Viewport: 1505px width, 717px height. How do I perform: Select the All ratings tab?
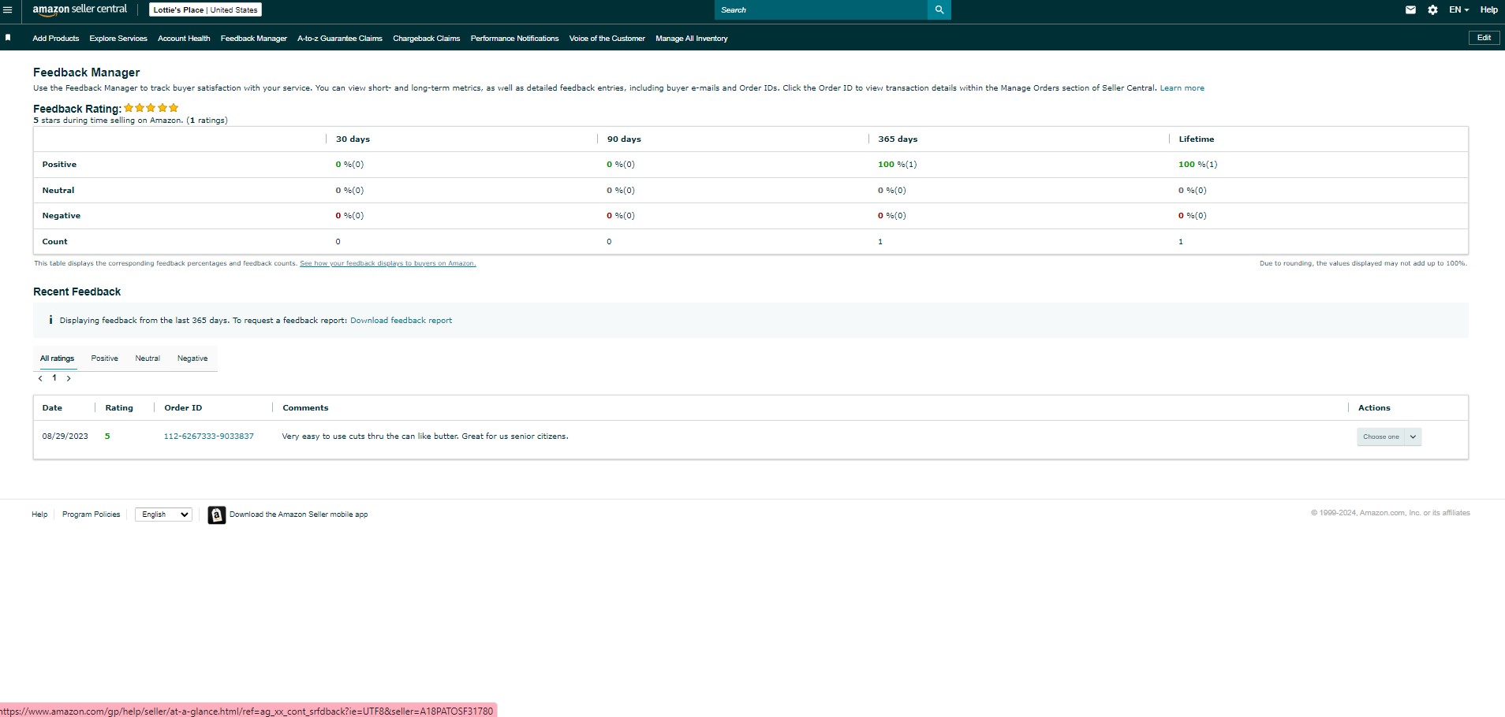58,358
